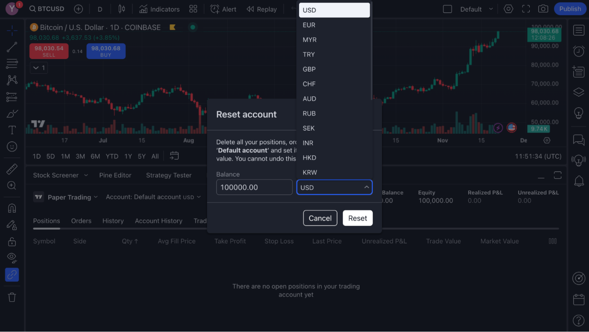Viewport: 589px width, 332px height.
Task: Select the 1Y time range
Action: tap(128, 156)
